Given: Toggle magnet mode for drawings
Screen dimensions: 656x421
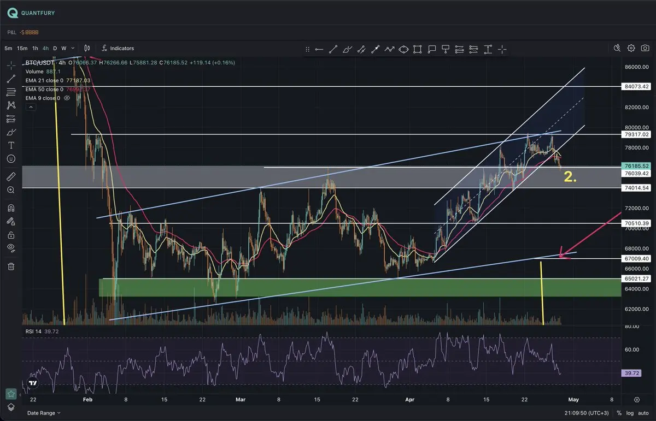Looking at the screenshot, I should click(x=11, y=208).
